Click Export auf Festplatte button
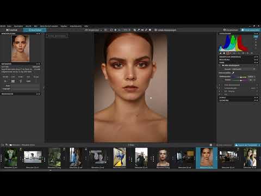Screen dimensions: 261x196 (246, 145)
